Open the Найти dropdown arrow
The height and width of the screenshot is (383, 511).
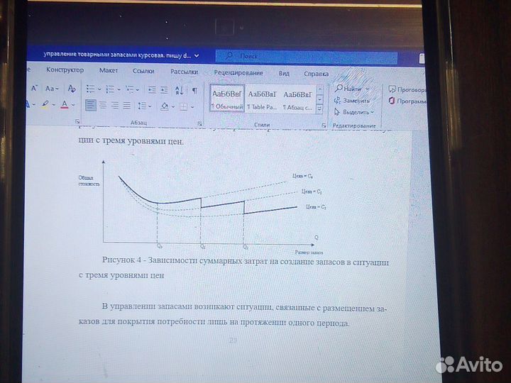[x=368, y=89]
